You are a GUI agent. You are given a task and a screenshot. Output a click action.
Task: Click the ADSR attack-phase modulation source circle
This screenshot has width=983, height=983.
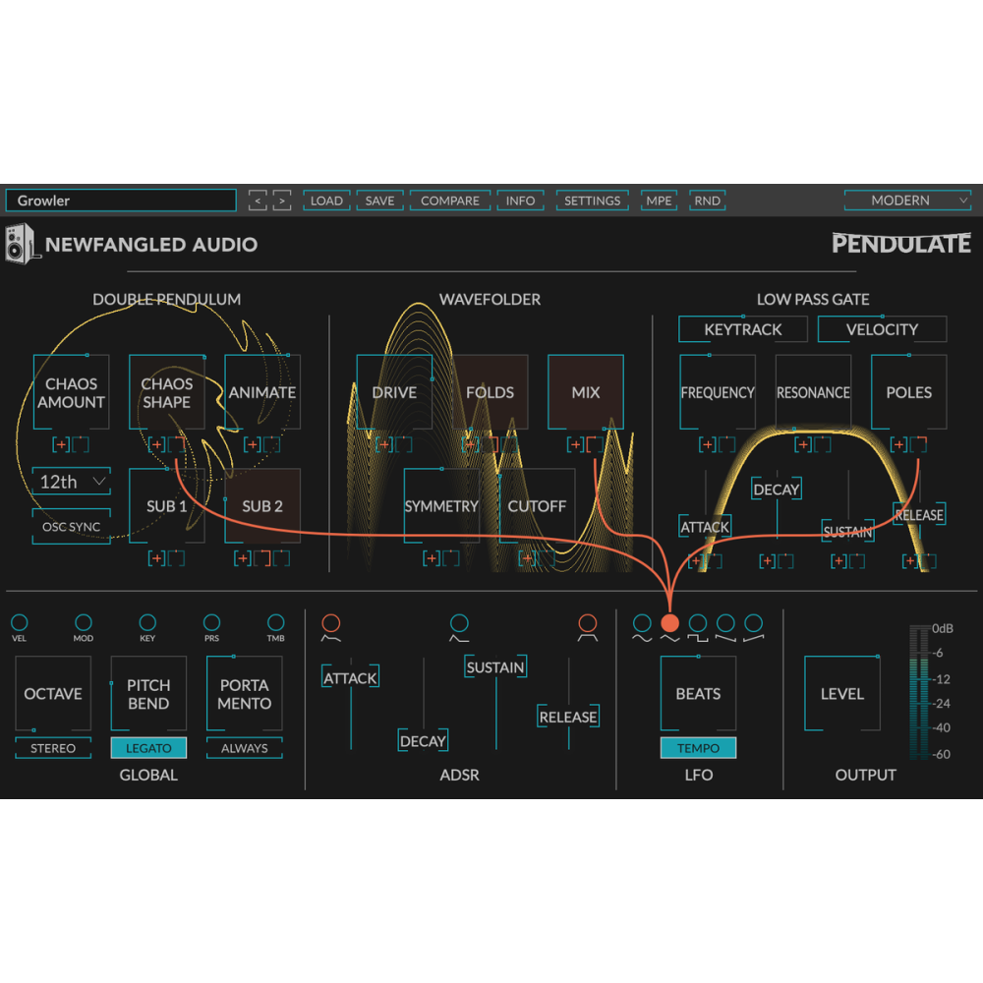point(331,623)
